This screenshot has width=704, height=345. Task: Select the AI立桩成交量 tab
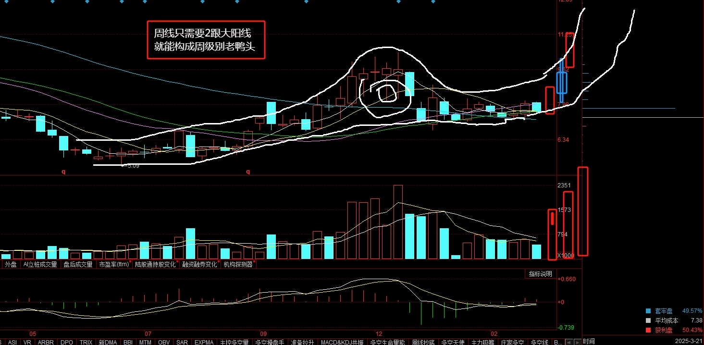click(40, 264)
